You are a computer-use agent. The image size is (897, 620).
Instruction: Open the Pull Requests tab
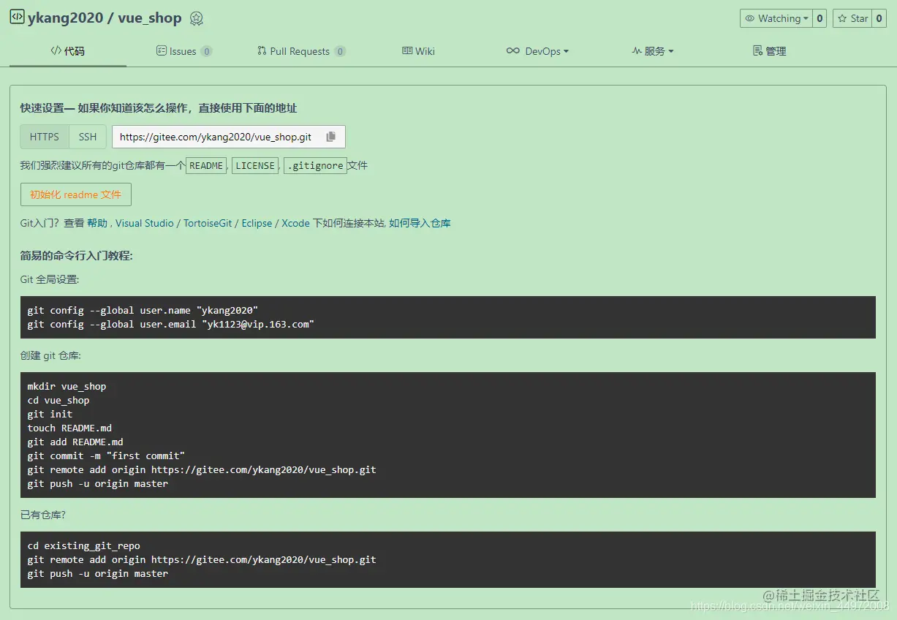click(301, 51)
